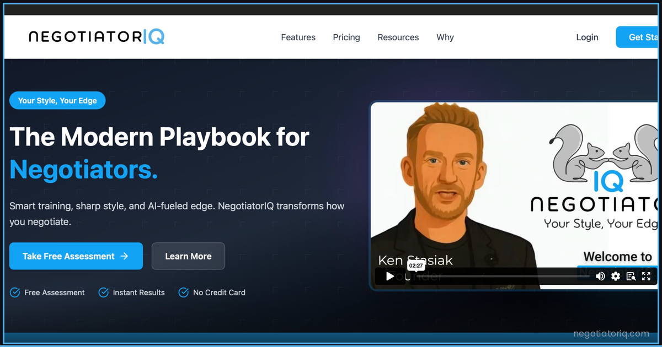Click the "Instant Results" text
Viewport: 662px width, 347px height.
(x=138, y=292)
